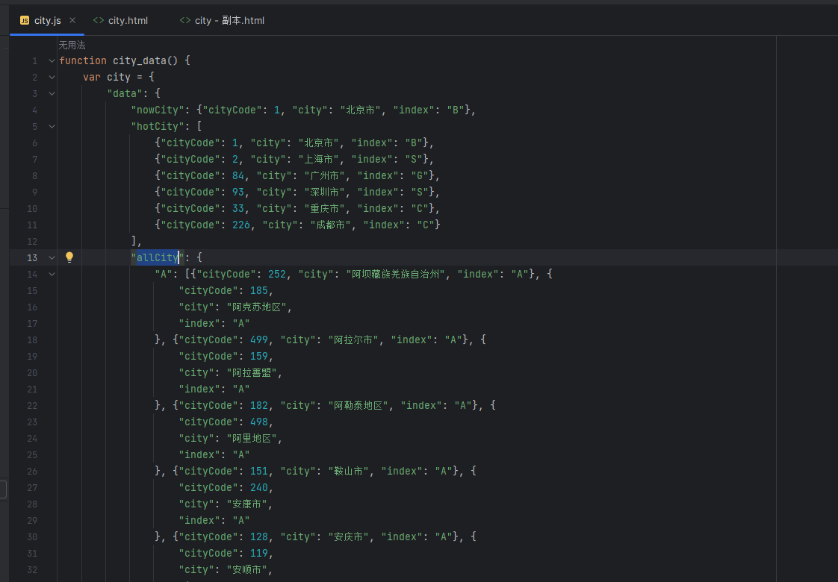Click the city name "安庆市"
Viewport: 838px width, 582px height.
click(349, 537)
